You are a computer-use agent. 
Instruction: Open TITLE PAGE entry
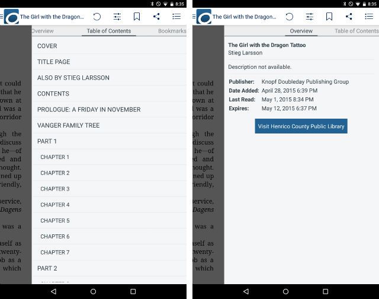click(109, 62)
